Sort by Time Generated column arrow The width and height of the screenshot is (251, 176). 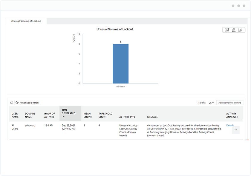point(64,117)
